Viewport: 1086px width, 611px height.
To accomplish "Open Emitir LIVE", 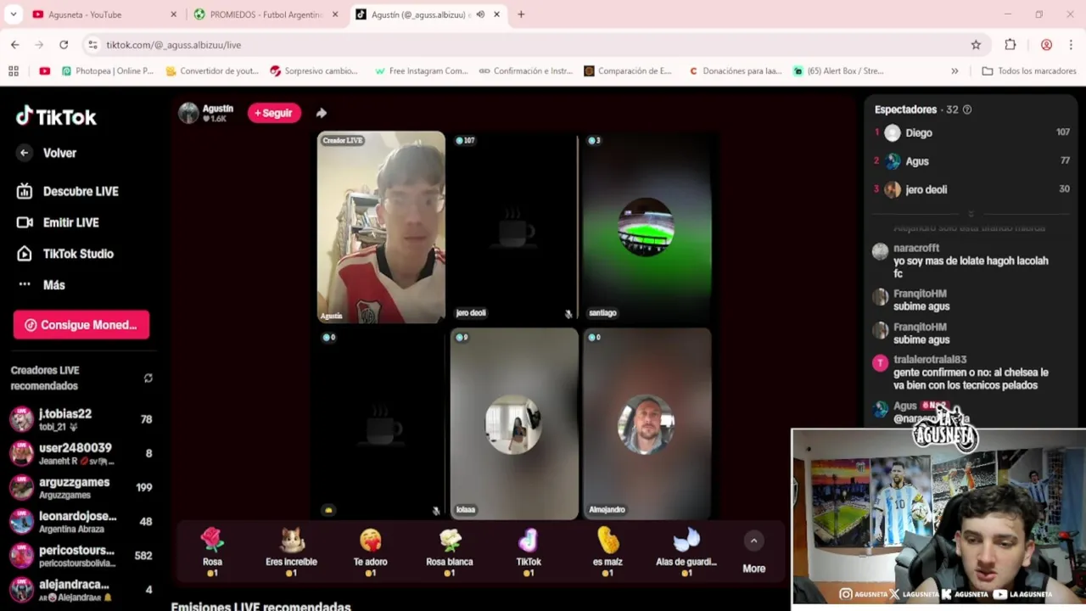I will pos(58,222).
